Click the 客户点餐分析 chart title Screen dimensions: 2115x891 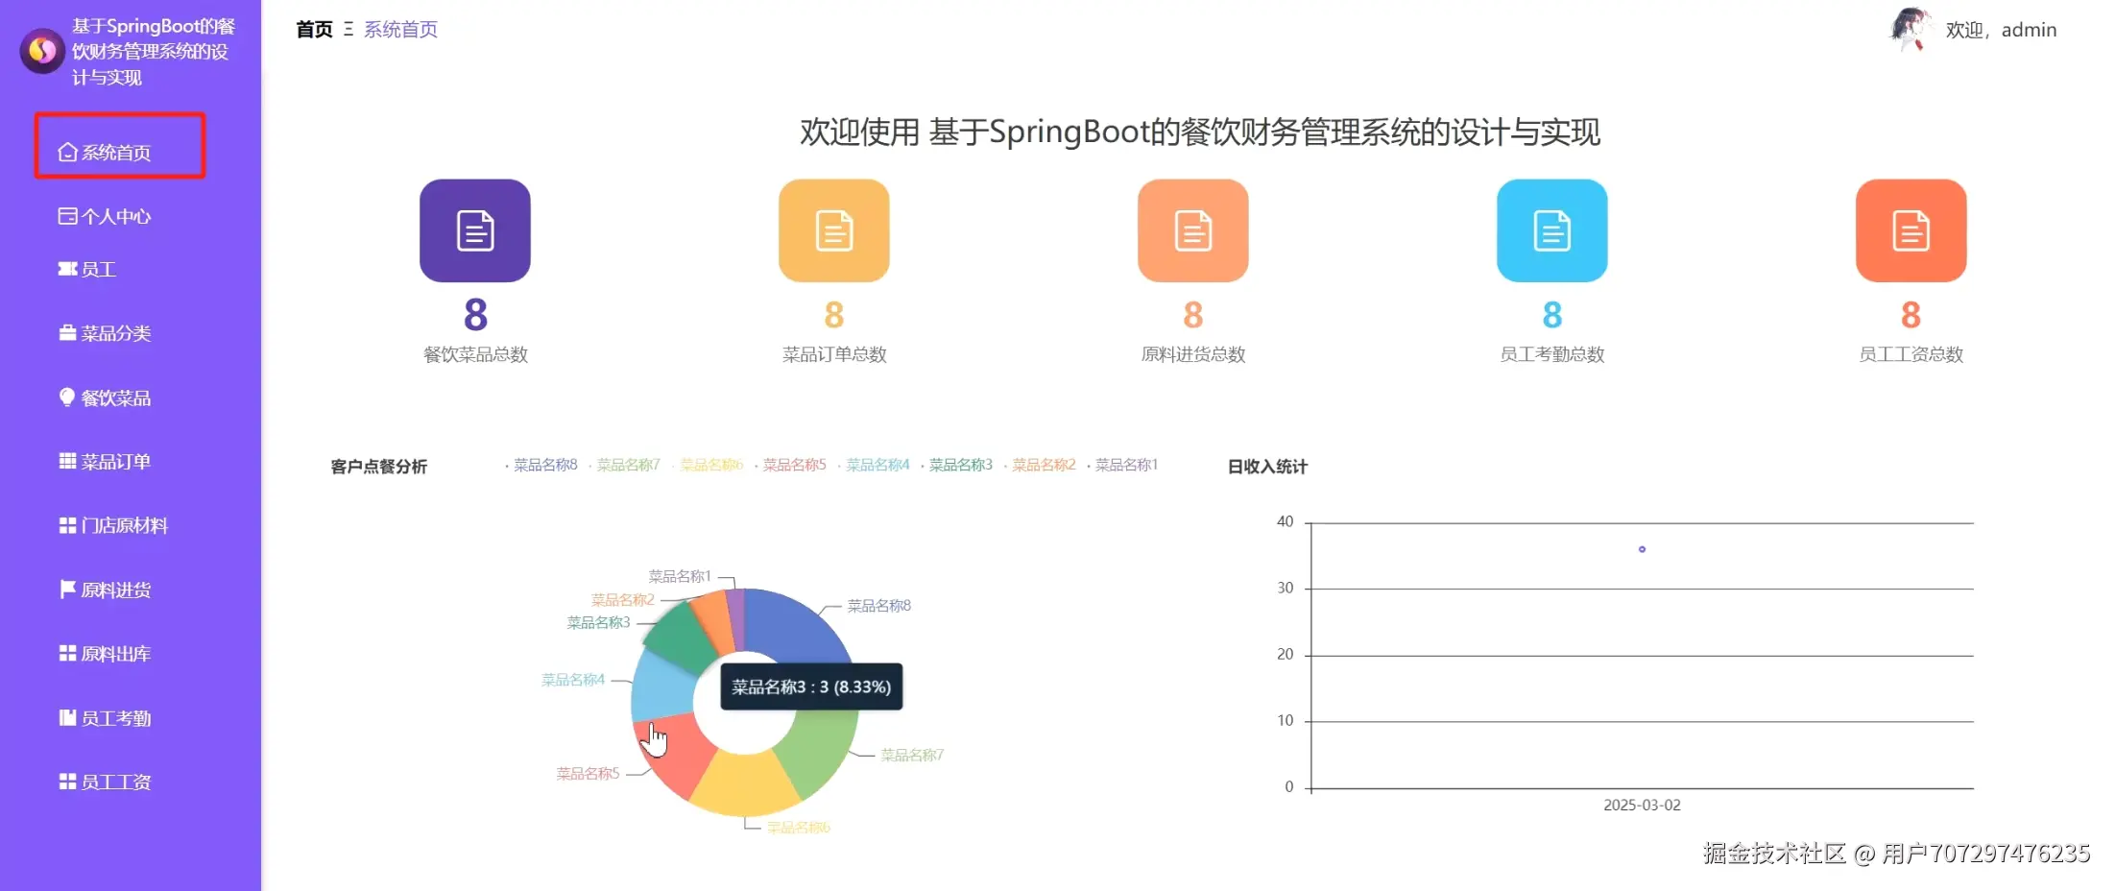click(x=379, y=467)
